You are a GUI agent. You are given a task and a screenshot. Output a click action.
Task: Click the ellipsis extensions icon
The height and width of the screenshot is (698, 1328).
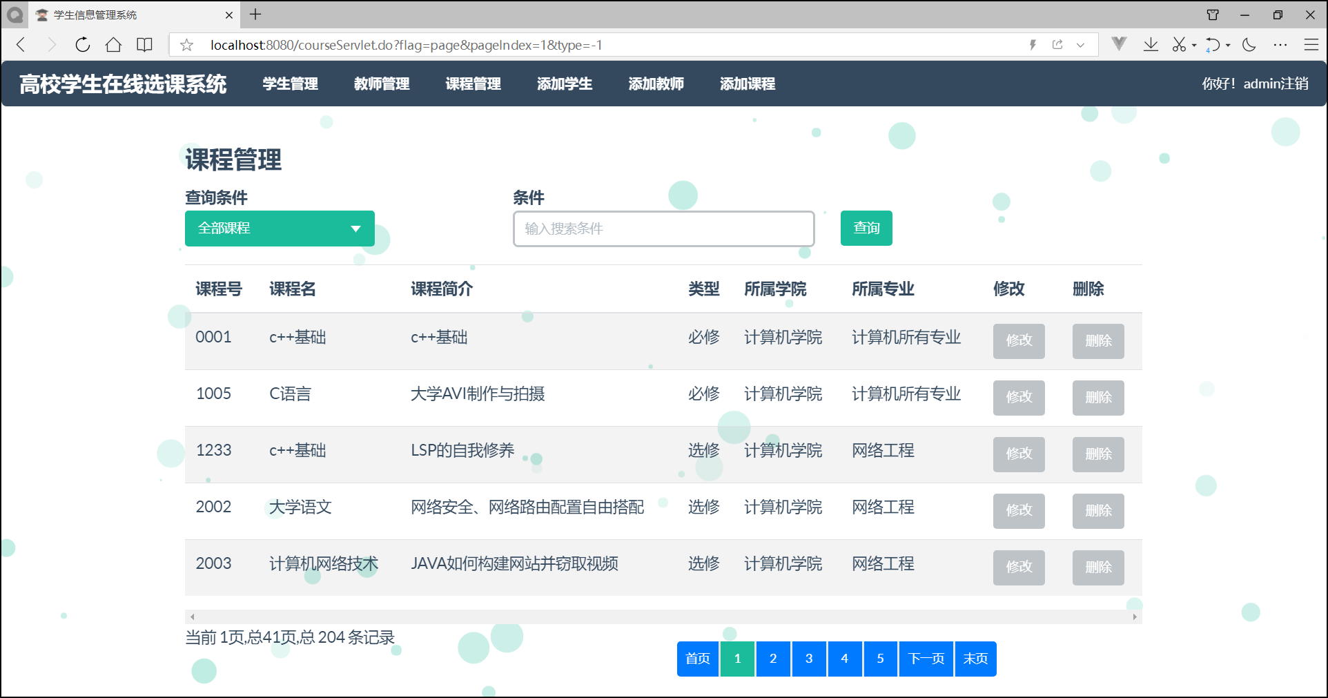(1280, 44)
